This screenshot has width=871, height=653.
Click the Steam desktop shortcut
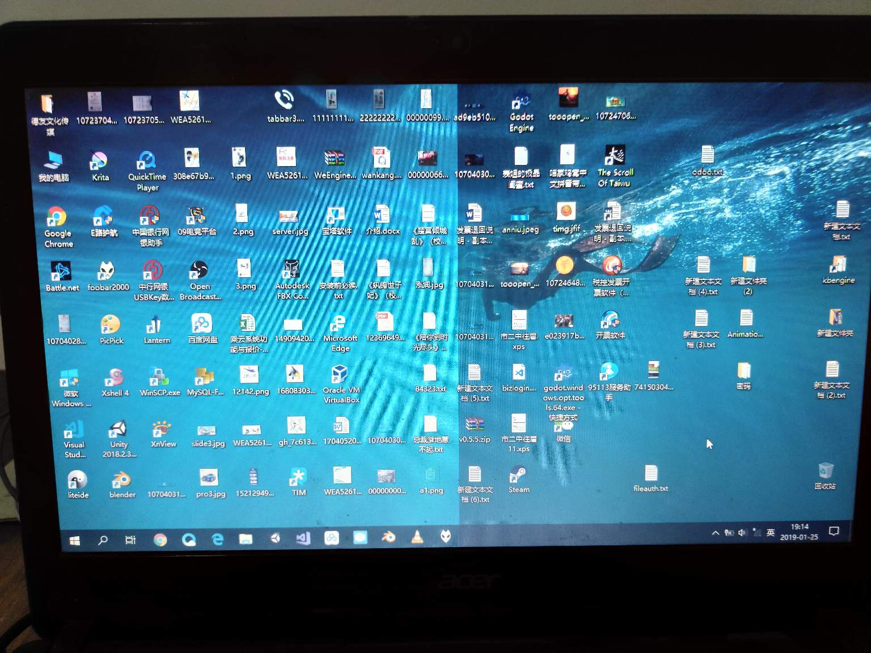click(x=518, y=475)
